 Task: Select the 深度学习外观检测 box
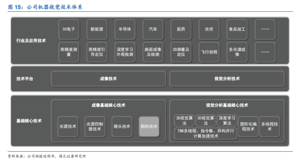point(125,52)
